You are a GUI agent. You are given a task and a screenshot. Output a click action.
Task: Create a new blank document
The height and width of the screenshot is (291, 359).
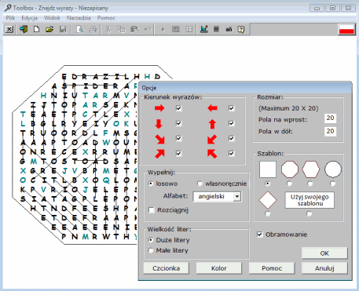(x=36, y=29)
